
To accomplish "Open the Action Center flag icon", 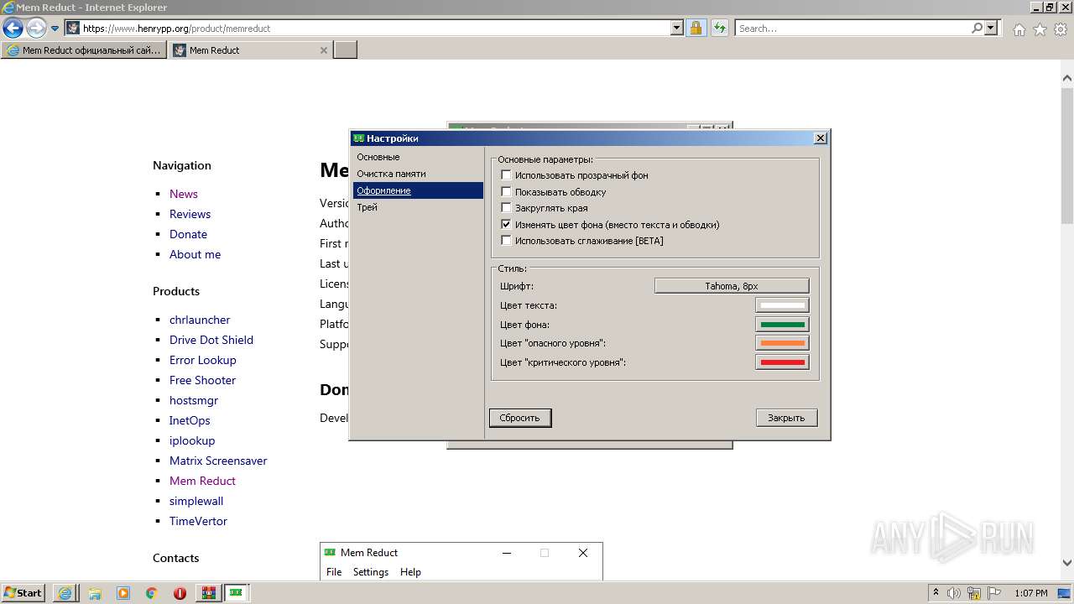I will pyautogui.click(x=993, y=593).
